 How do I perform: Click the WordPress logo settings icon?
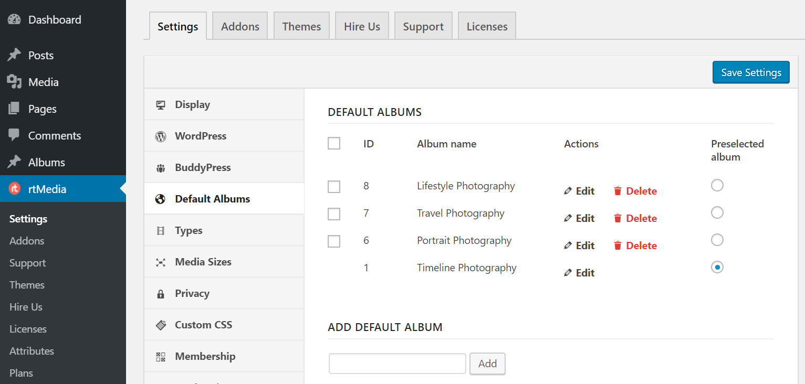(x=160, y=135)
